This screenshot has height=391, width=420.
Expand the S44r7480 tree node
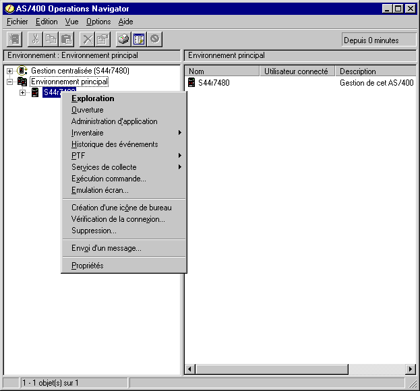coord(22,92)
